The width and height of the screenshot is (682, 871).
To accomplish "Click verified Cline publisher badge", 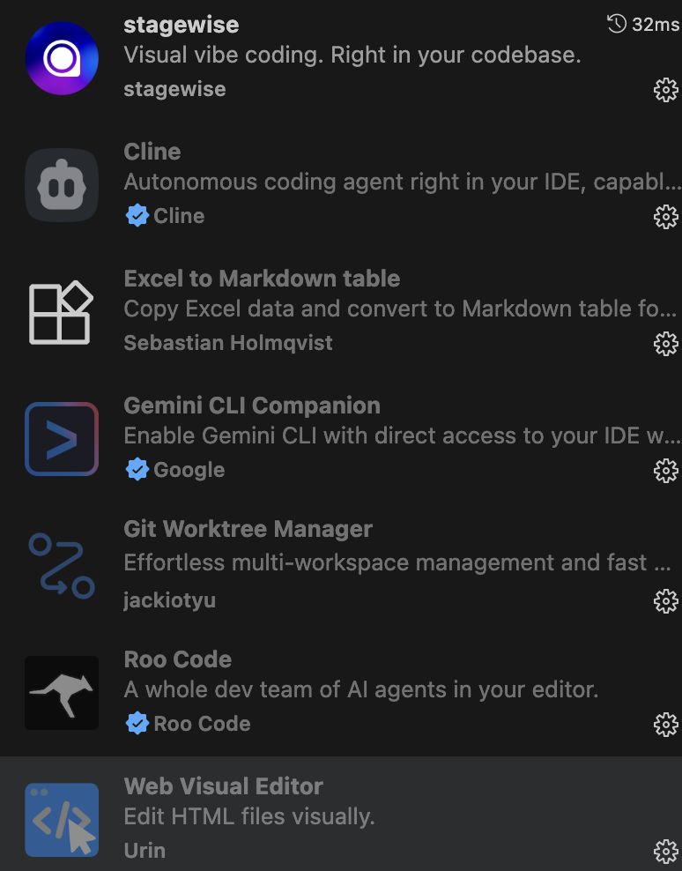I will point(165,215).
